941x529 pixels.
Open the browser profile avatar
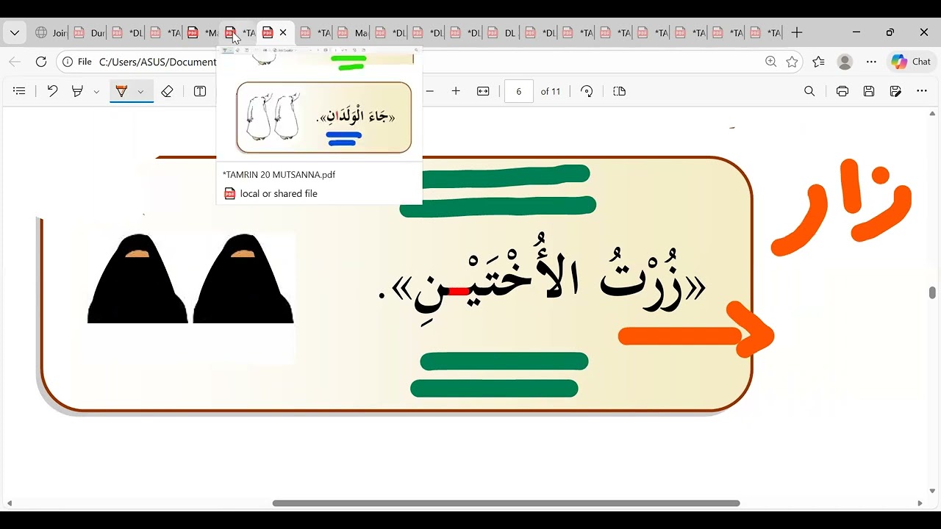point(845,62)
